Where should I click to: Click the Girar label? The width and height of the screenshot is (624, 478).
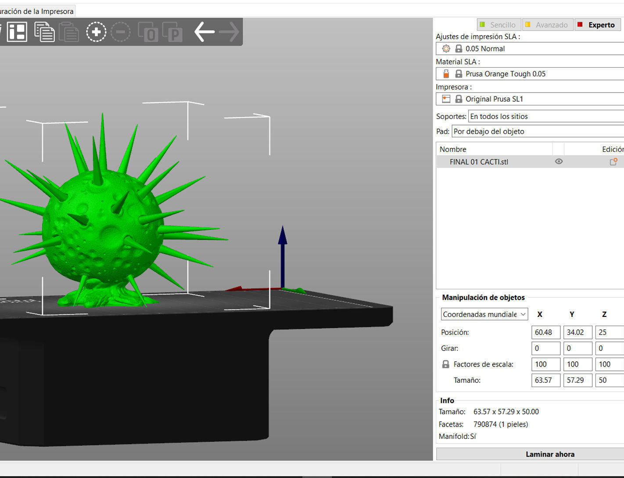[449, 348]
